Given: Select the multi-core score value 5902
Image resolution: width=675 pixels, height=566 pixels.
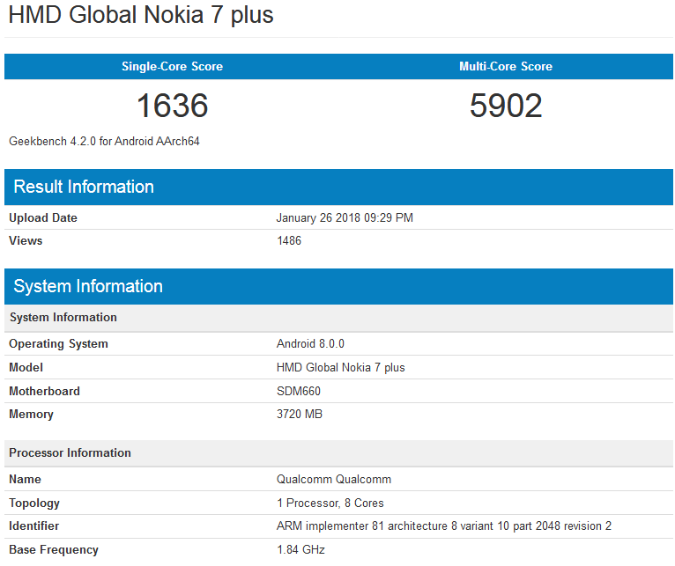Looking at the screenshot, I should click(506, 106).
